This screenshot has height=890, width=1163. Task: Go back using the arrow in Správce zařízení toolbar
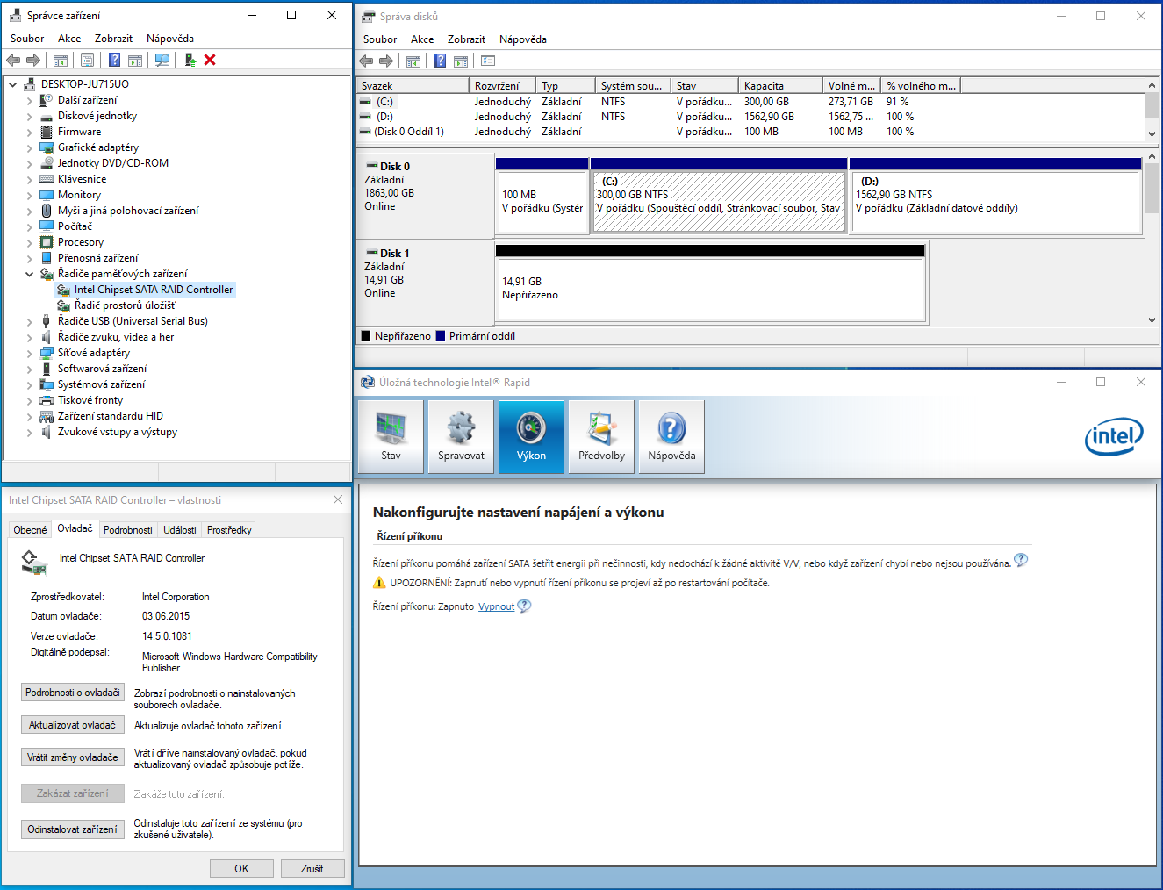tap(13, 60)
